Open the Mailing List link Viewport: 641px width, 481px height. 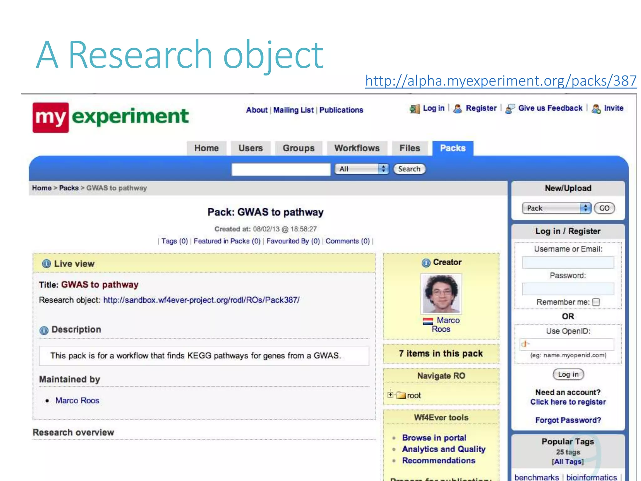point(293,110)
